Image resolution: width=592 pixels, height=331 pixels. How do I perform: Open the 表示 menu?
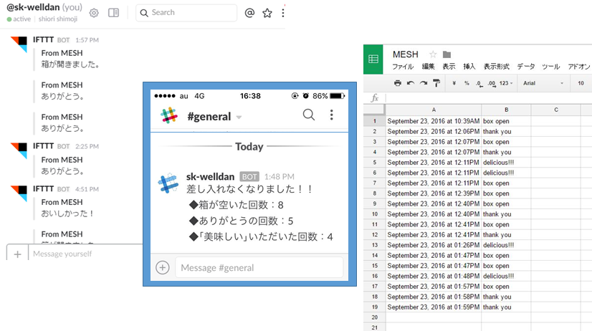pyautogui.click(x=449, y=67)
